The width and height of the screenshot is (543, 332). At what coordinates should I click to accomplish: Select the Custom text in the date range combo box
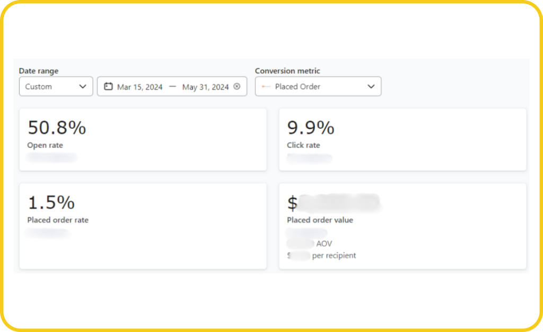pyautogui.click(x=39, y=86)
